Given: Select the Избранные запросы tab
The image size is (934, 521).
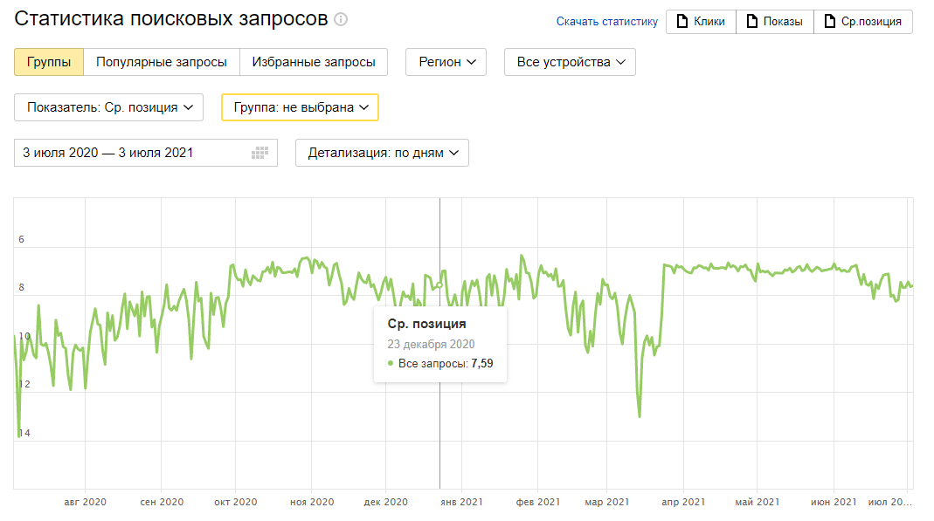Looking at the screenshot, I should coord(314,62).
